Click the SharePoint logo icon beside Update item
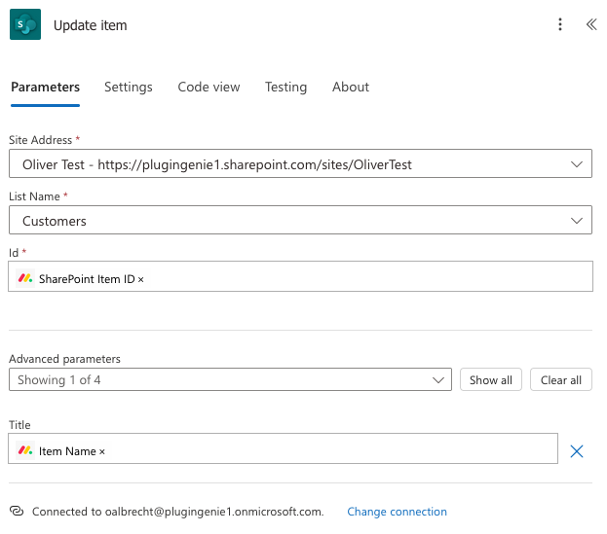The image size is (607, 534). (25, 24)
